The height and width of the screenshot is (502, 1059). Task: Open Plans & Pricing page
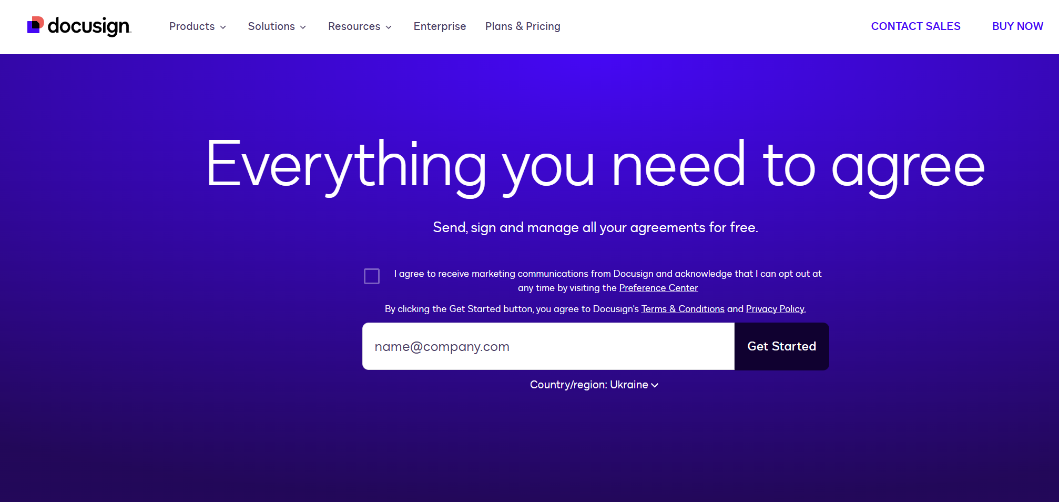[523, 26]
